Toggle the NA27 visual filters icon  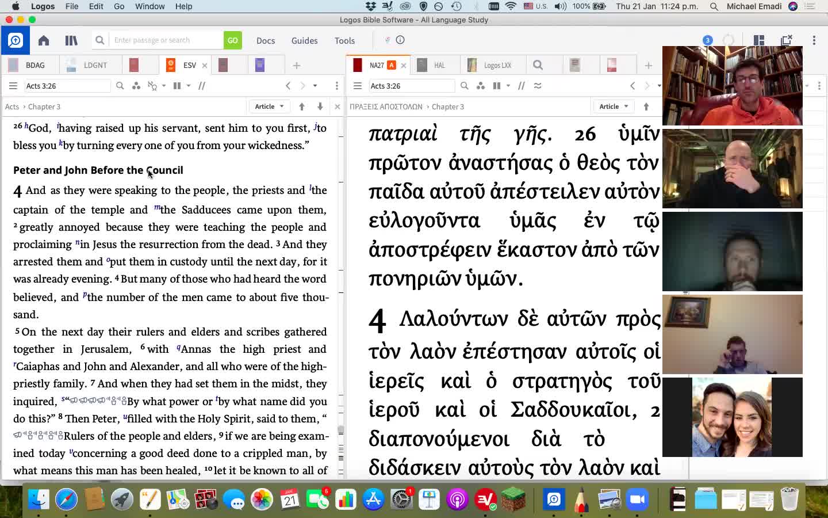point(481,86)
